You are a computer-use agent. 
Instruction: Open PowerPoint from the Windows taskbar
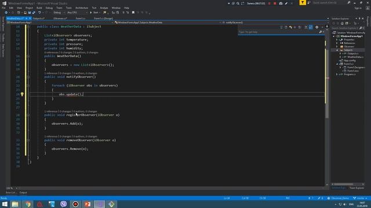88,204
